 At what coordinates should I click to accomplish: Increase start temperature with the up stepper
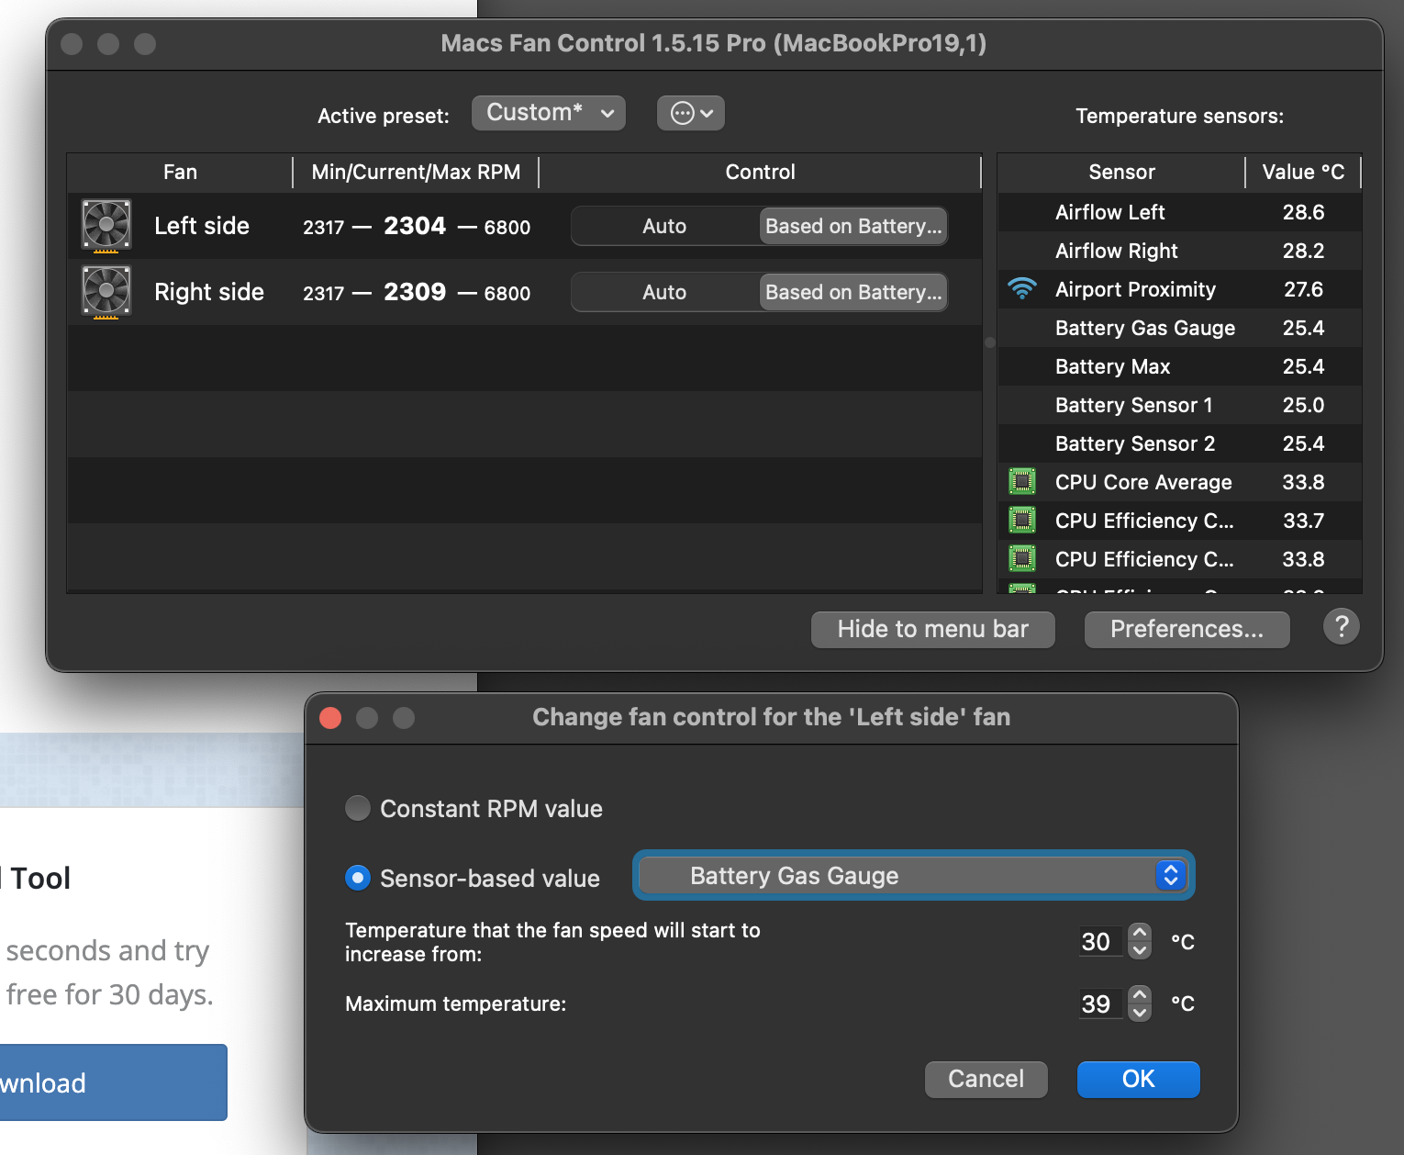tap(1139, 933)
